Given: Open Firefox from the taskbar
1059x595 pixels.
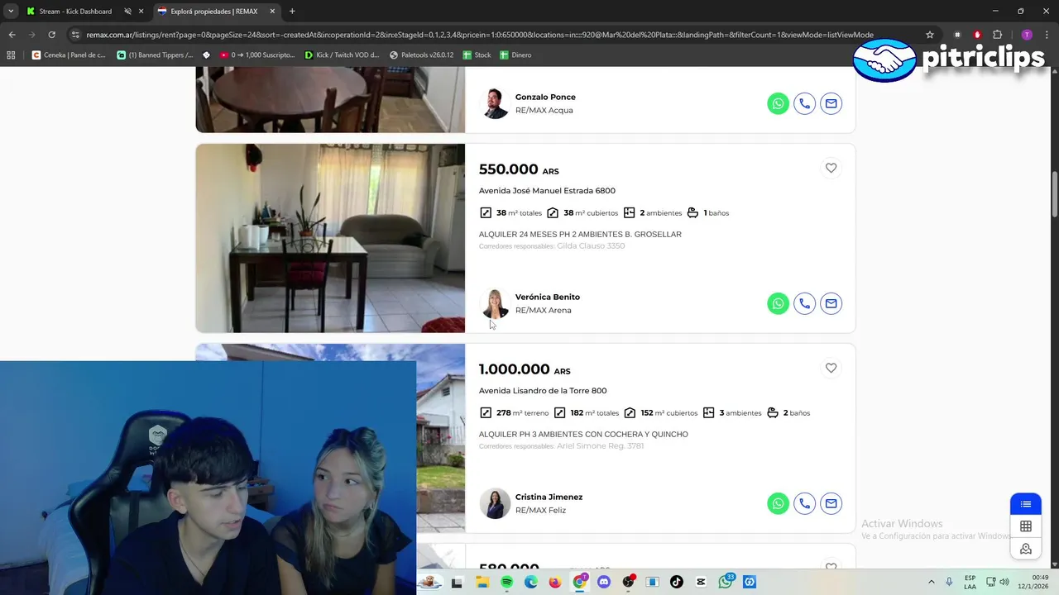Looking at the screenshot, I should 555,582.
